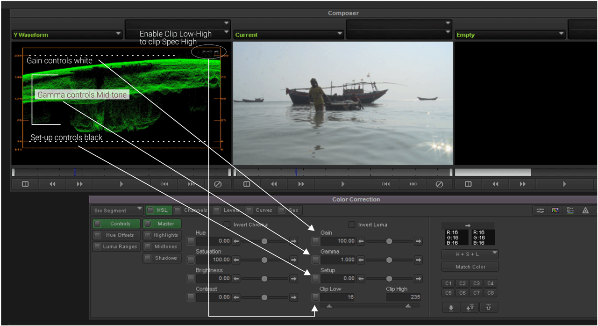Click the correction settings sliders icon
The image size is (598, 326).
[540, 210]
